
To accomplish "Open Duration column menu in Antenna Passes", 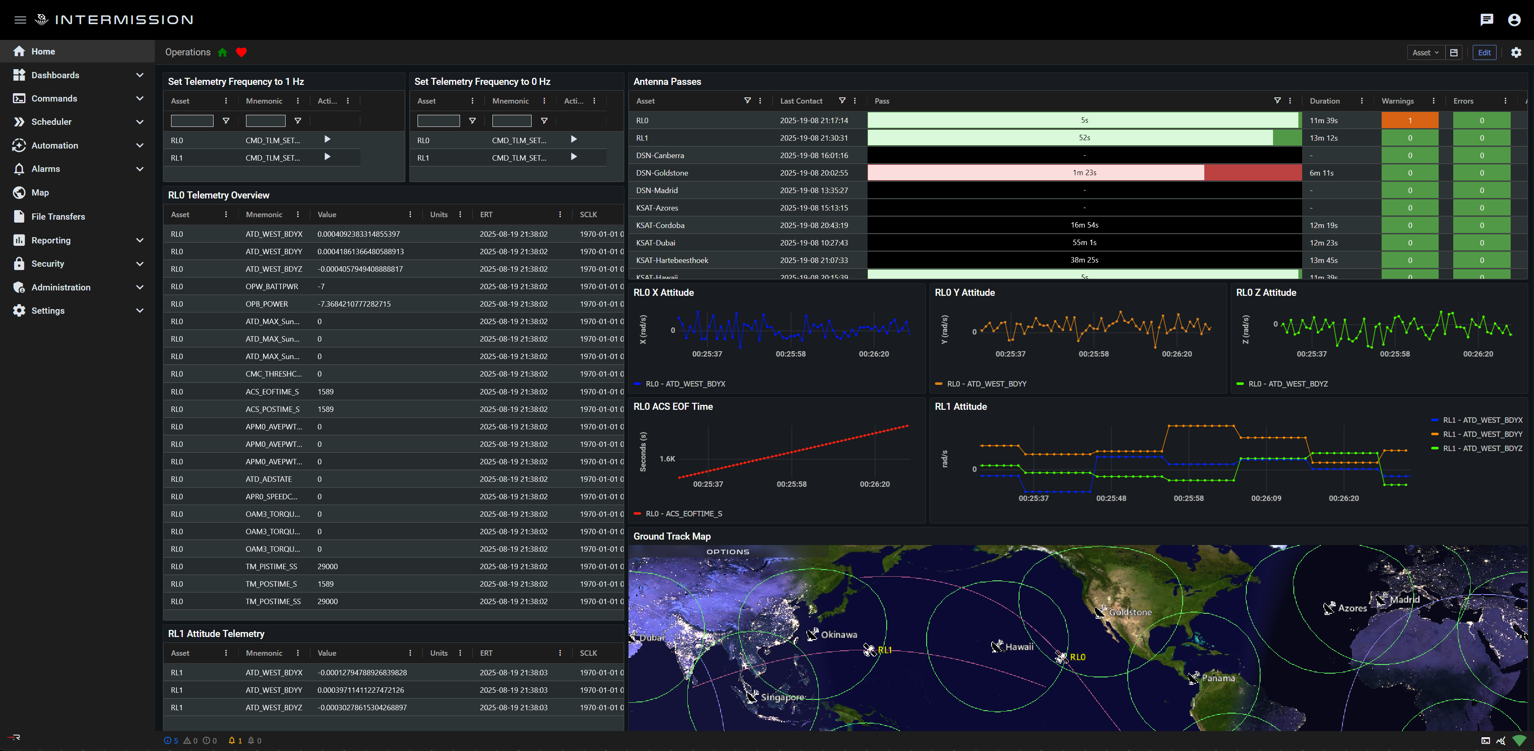I will coord(1361,101).
